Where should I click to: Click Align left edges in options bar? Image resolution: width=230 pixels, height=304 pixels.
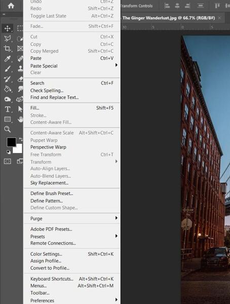point(167,6)
